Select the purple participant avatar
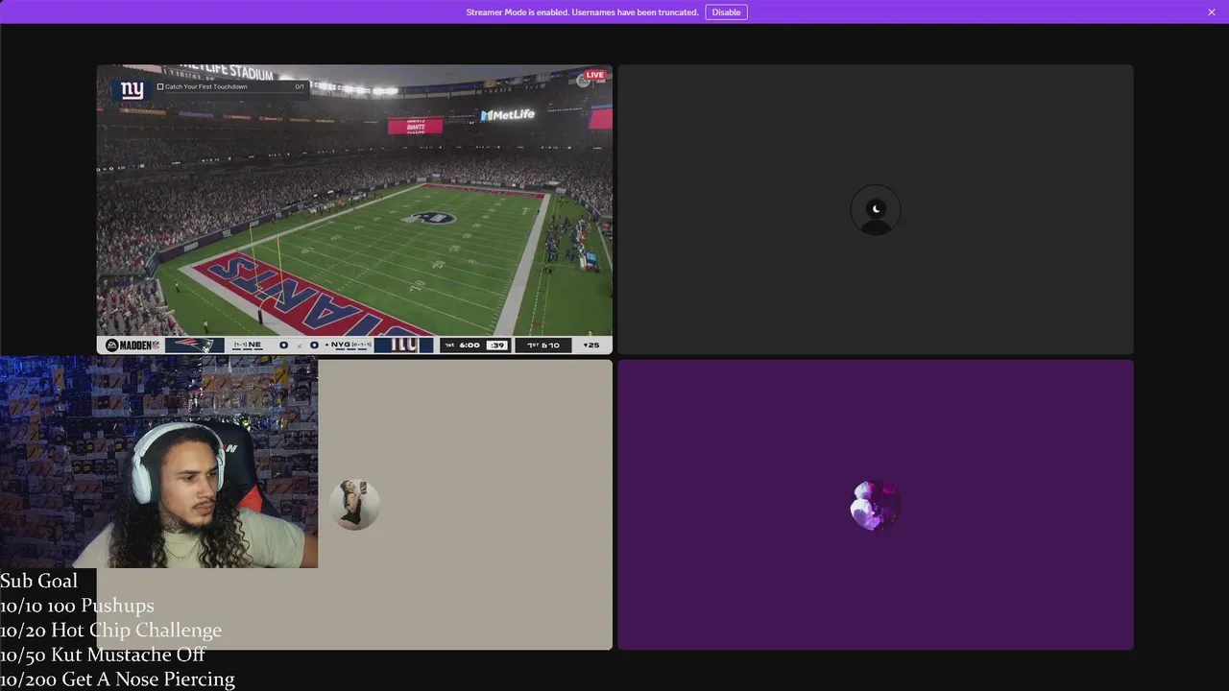The height and width of the screenshot is (691, 1229). coord(876,506)
